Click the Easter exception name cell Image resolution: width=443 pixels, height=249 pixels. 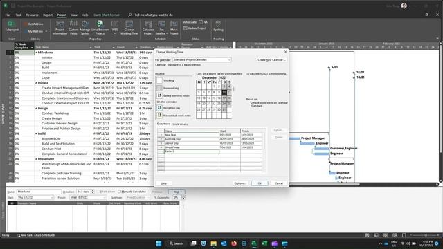192,151
